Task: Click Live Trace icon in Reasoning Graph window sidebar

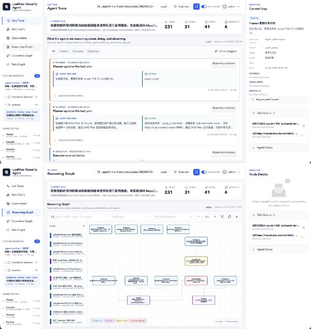Action: (8, 186)
